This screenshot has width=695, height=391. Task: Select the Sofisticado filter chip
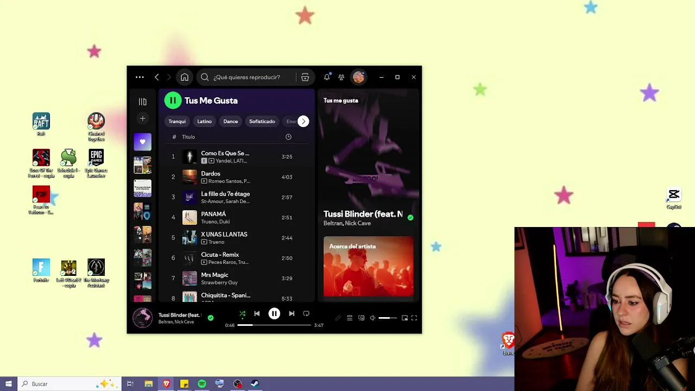point(262,121)
